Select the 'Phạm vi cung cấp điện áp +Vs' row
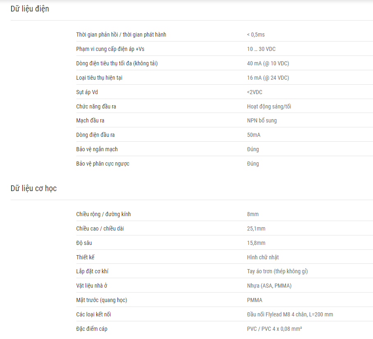The width and height of the screenshot is (373, 339). 225,49
